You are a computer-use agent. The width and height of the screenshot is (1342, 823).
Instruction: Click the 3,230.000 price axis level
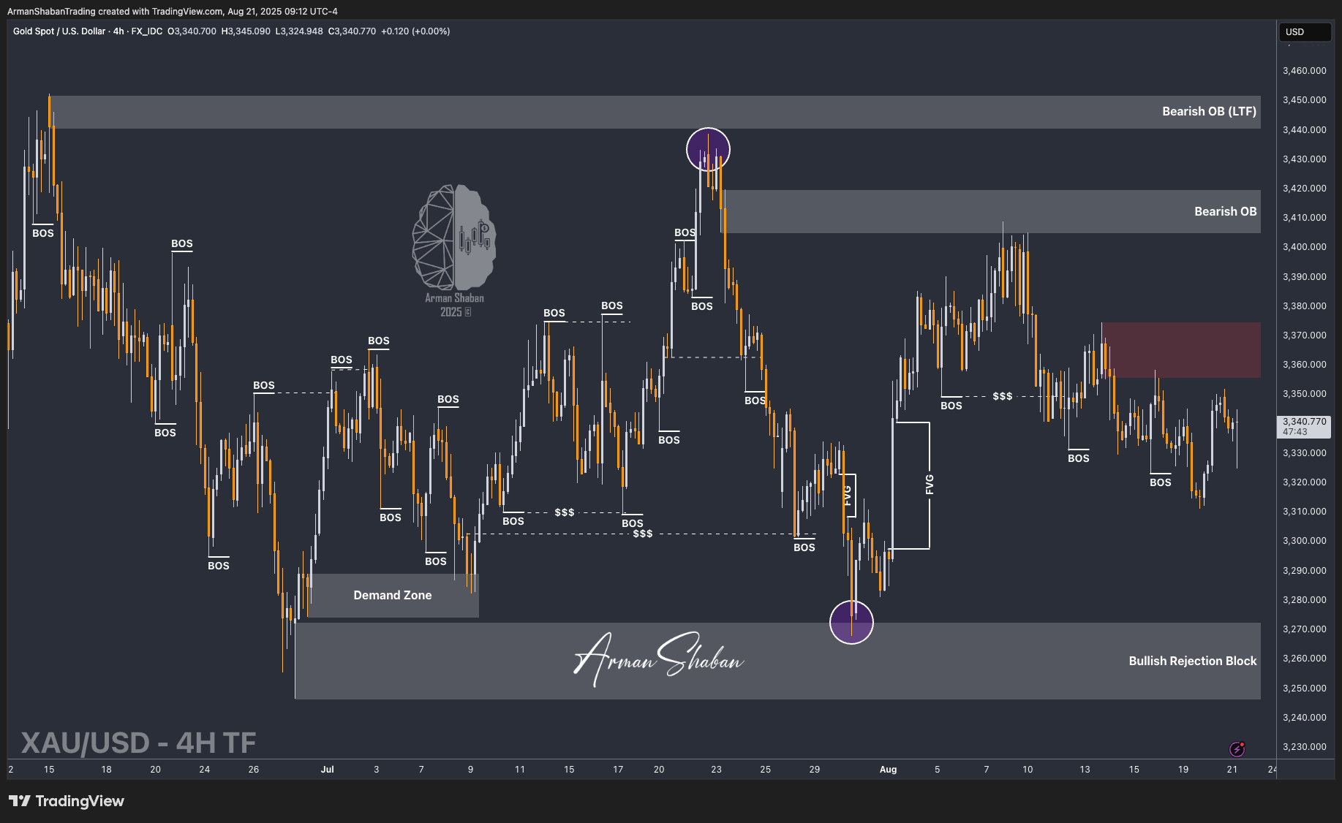(x=1305, y=747)
